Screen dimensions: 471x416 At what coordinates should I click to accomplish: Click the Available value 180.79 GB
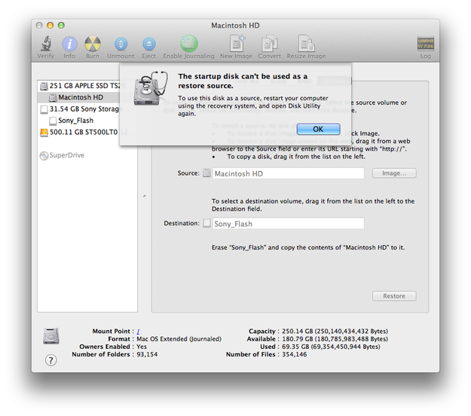click(x=335, y=339)
